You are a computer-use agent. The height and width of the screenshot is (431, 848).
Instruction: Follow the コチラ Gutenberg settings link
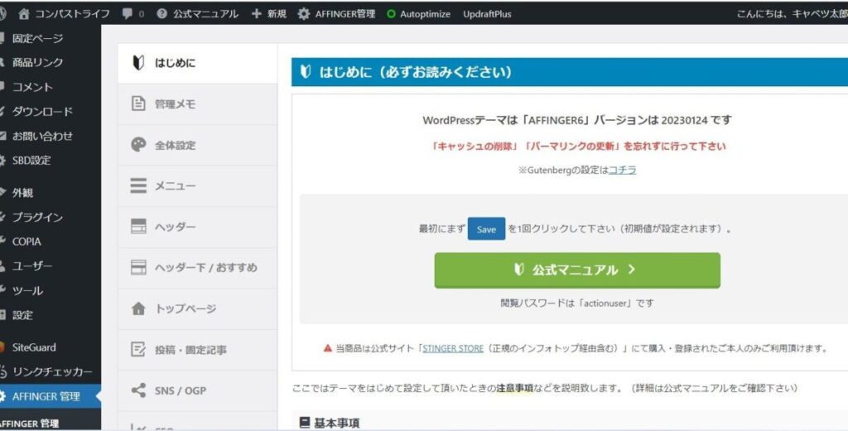click(x=623, y=170)
